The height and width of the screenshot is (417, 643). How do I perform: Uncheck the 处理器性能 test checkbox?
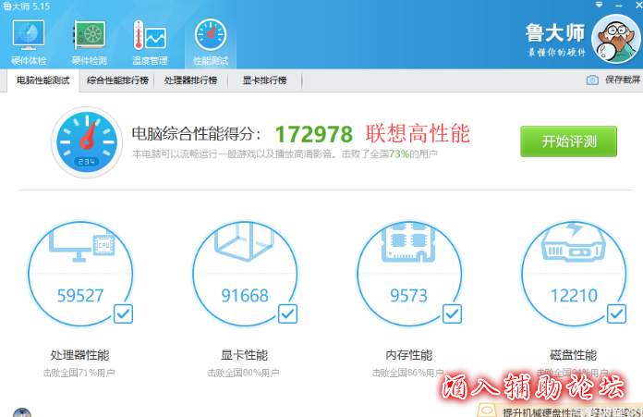(123, 314)
